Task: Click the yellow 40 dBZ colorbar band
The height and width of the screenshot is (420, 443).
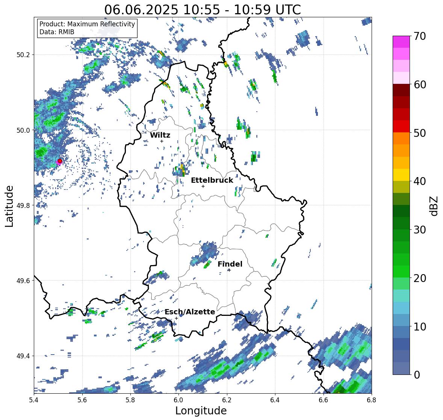Action: point(401,175)
